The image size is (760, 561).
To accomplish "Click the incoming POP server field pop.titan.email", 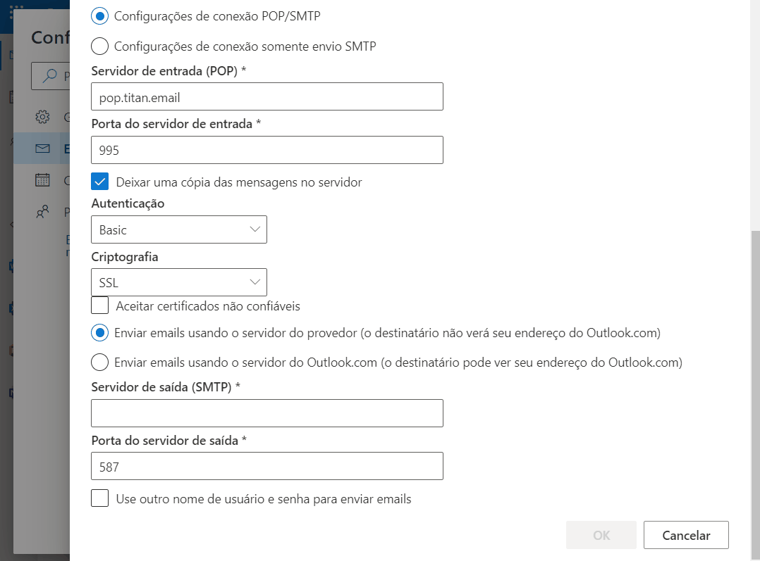I will pos(267,96).
